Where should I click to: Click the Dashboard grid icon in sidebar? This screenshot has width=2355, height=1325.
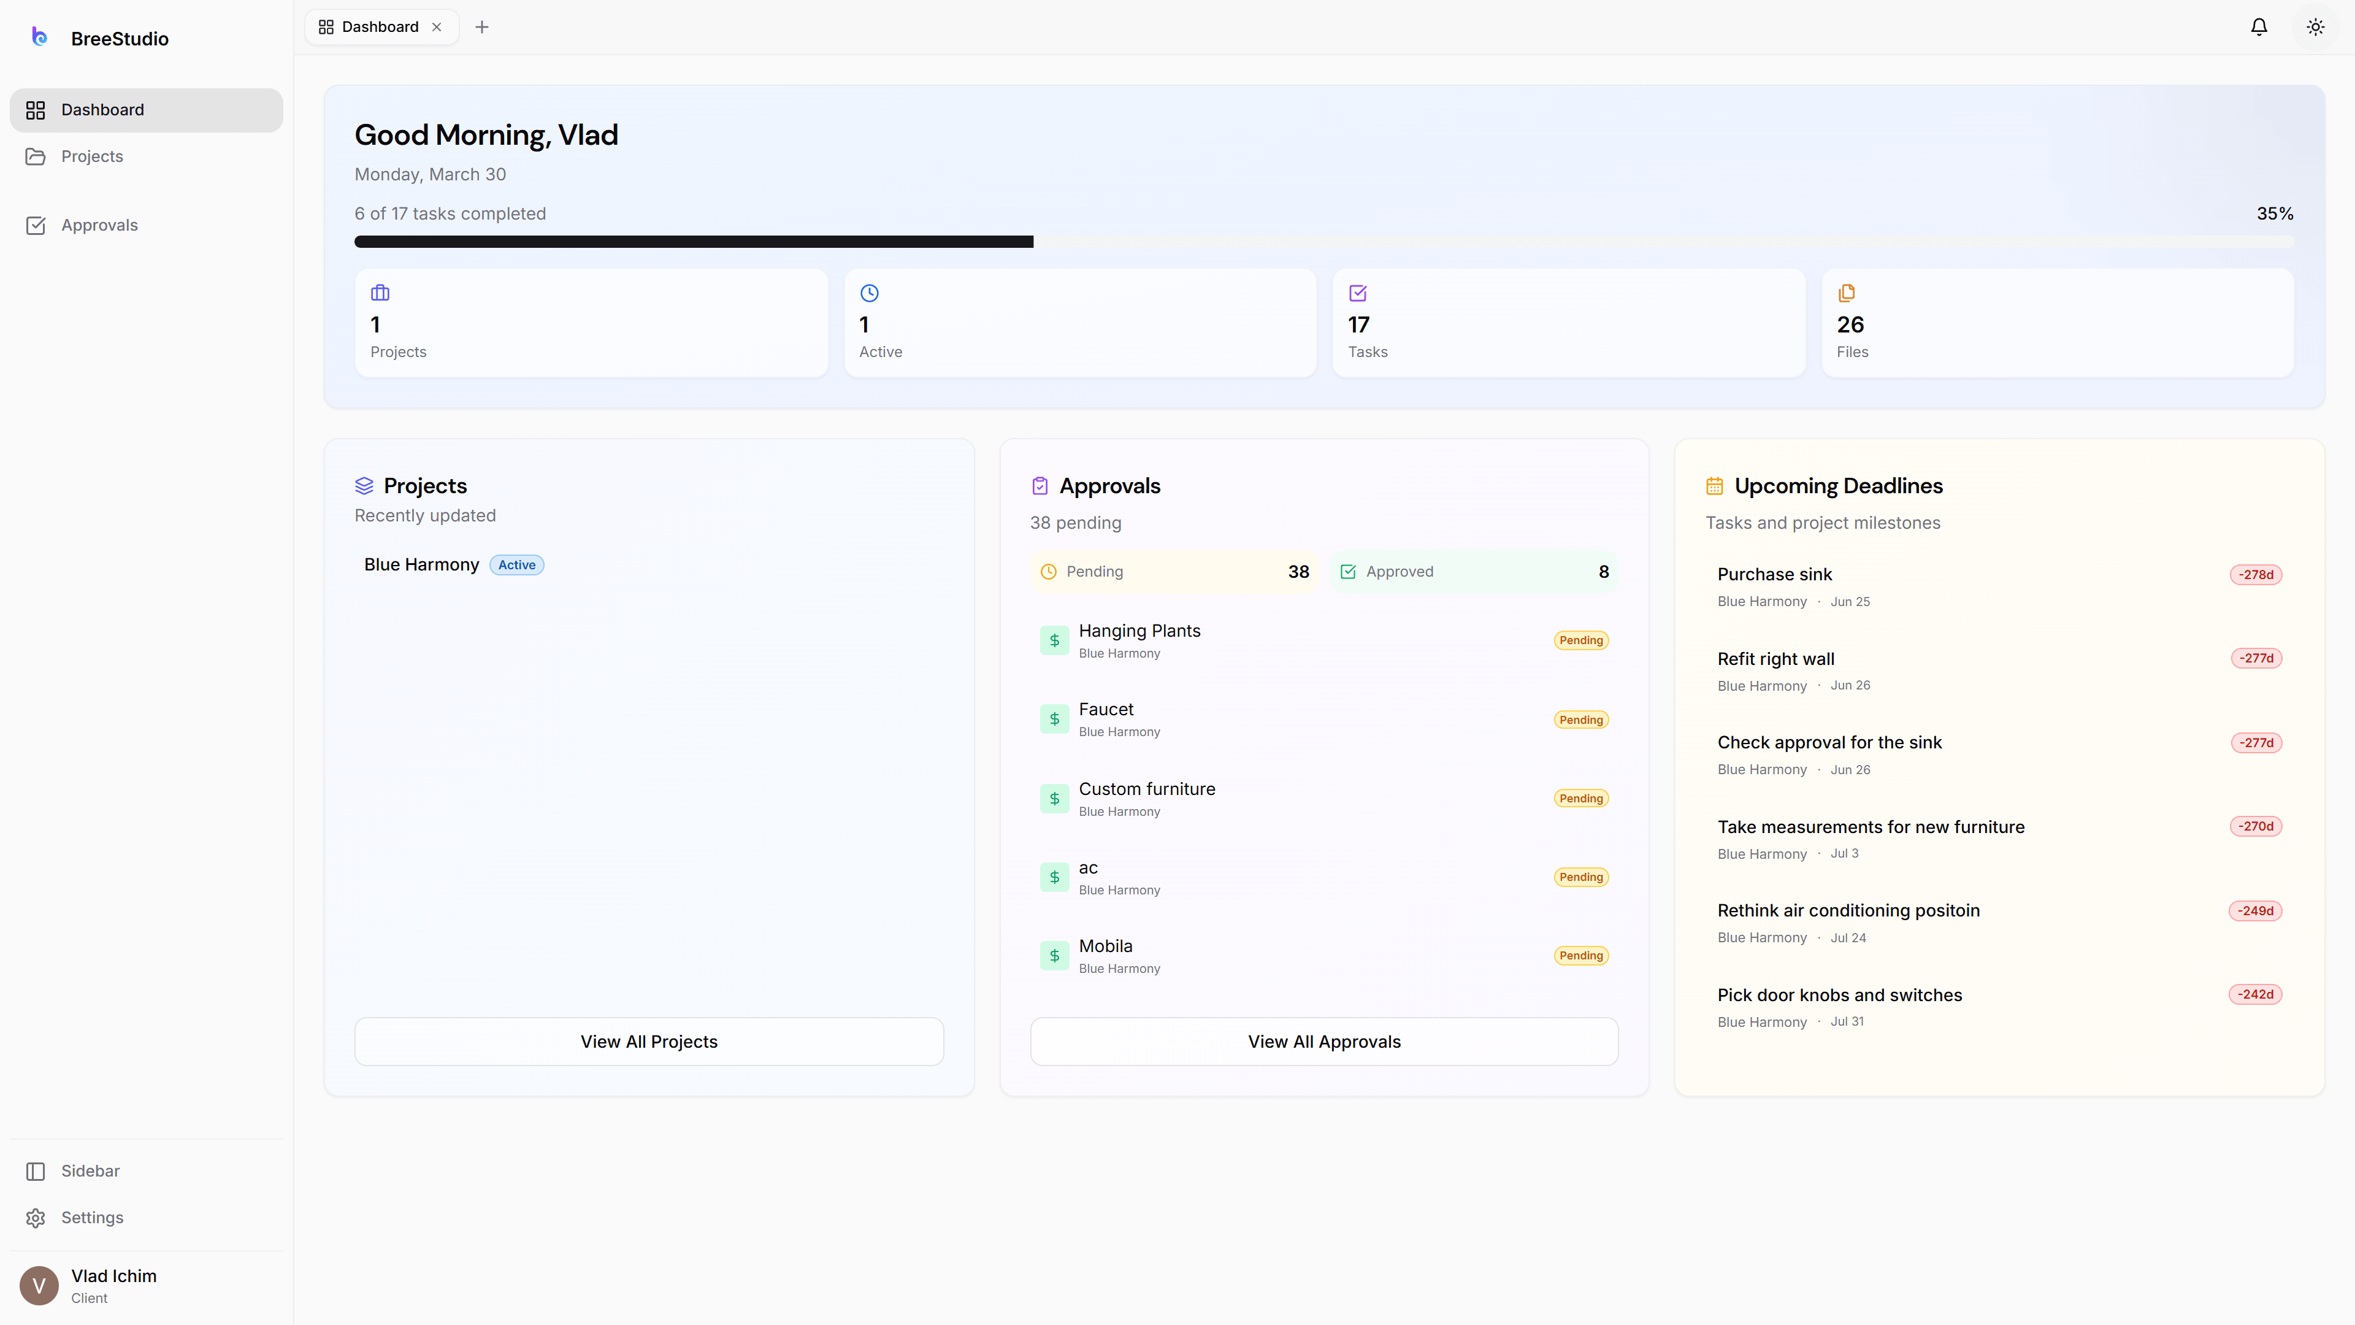pos(36,110)
